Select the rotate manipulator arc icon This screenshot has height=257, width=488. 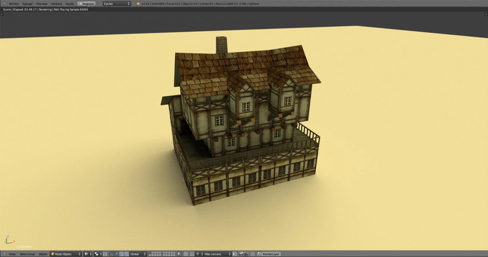[x=121, y=254]
